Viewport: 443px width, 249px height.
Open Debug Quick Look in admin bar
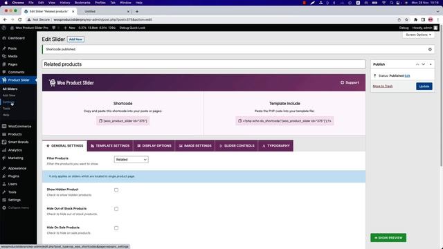pos(132,28)
